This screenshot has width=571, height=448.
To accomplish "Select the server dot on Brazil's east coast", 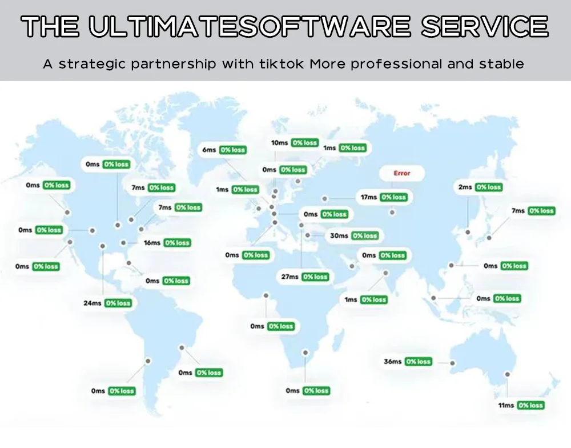I will (182, 347).
